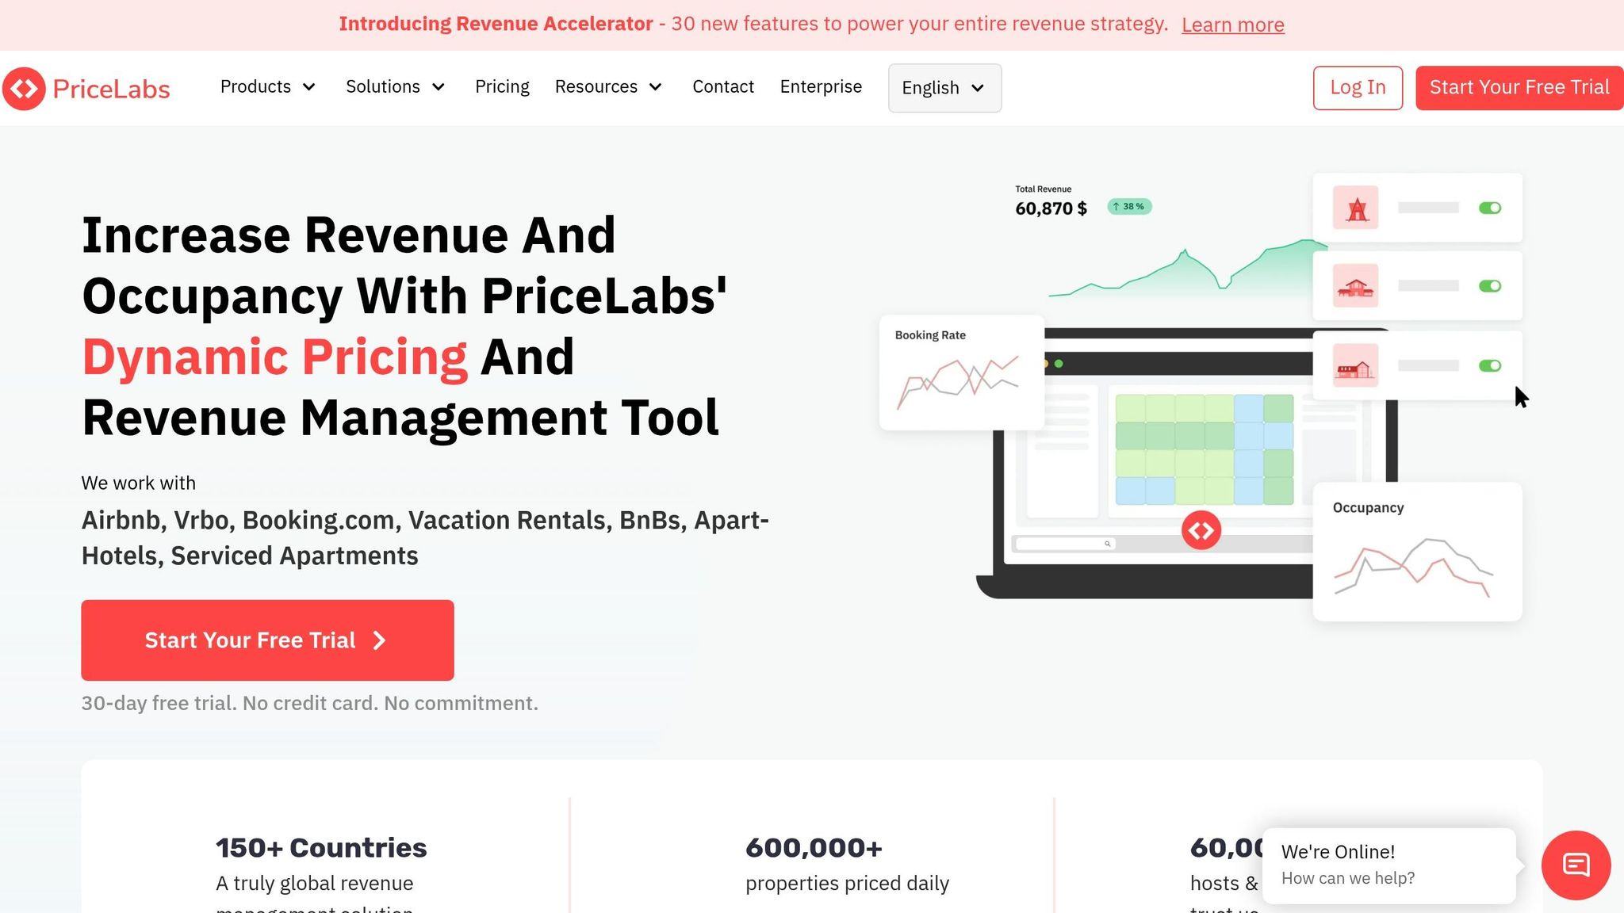Click the house property icon in second card

tap(1355, 286)
